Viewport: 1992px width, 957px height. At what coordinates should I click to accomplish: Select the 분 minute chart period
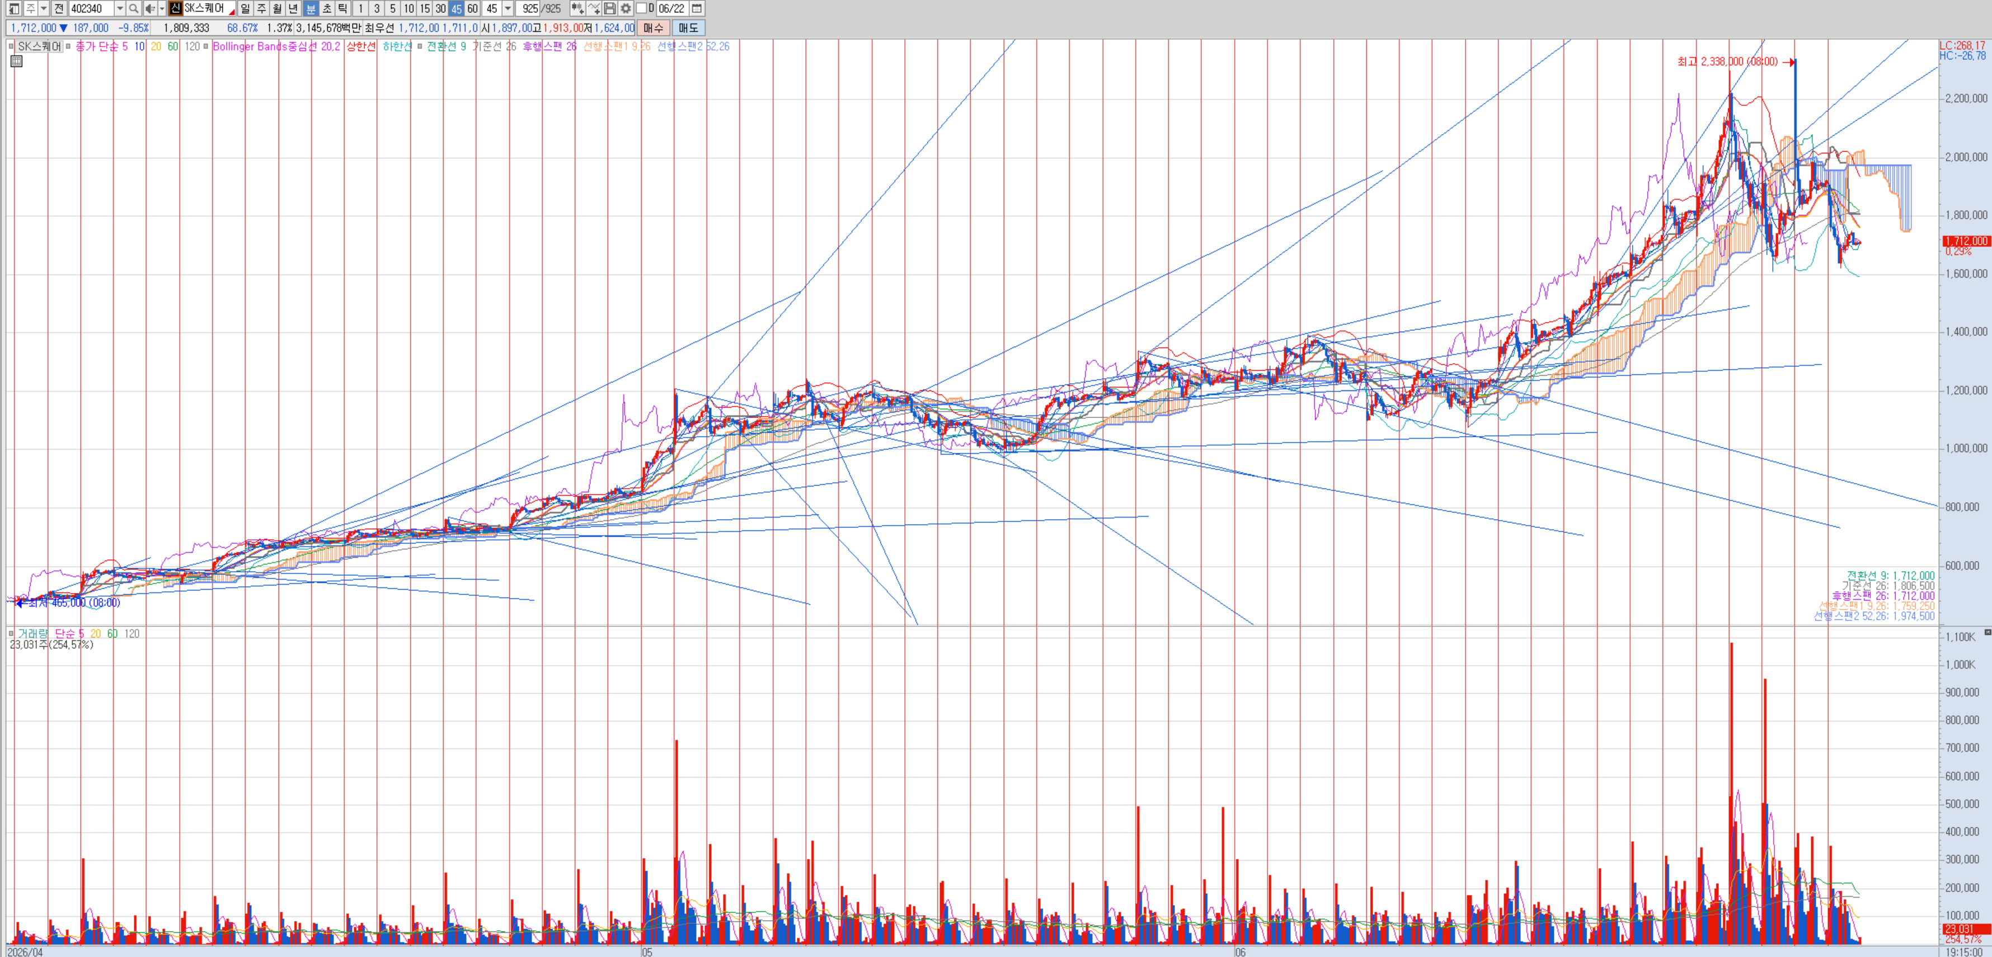(x=310, y=8)
